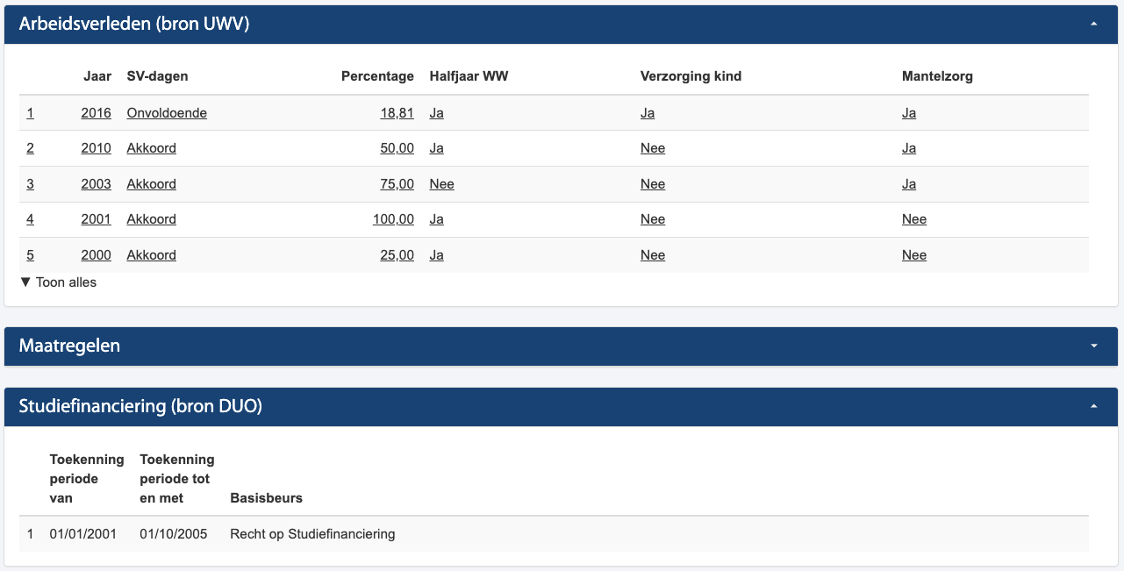Click the 'Maatregelen' section header
This screenshot has width=1124, height=571.
pos(69,346)
